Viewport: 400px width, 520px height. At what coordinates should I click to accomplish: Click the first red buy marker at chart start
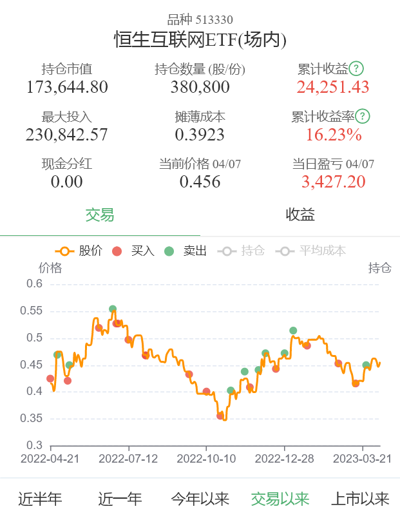click(50, 379)
